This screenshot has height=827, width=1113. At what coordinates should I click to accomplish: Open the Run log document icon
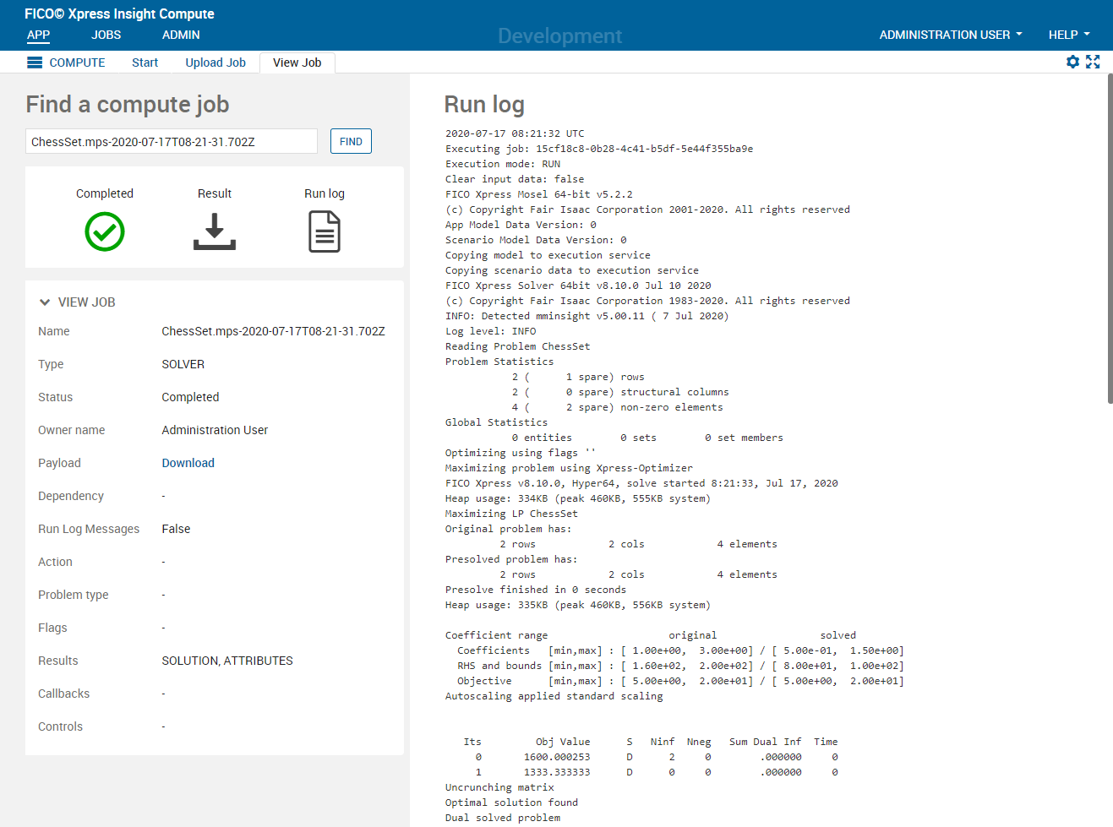325,231
